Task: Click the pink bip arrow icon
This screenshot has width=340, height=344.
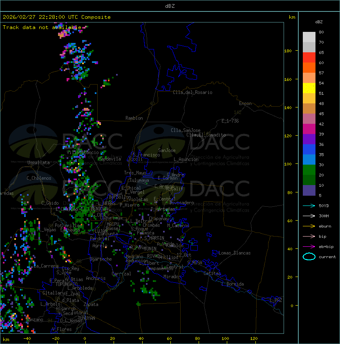Action: click(x=309, y=236)
